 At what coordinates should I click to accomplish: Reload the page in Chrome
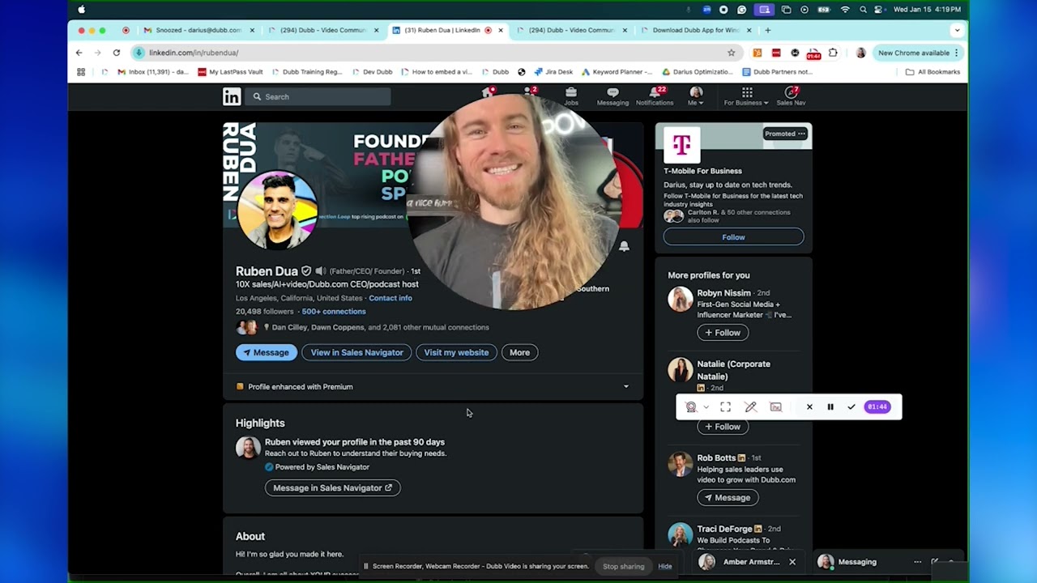117,53
